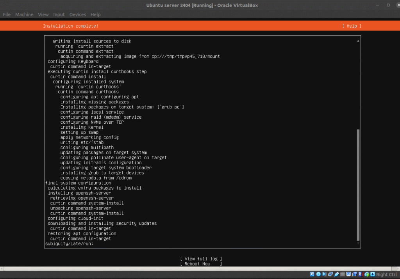Open the View menu
400x279 pixels.
[43, 14]
